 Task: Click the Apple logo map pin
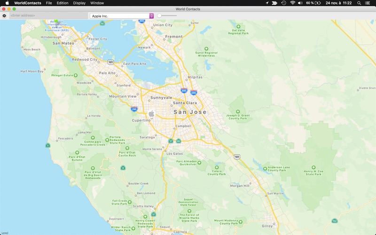pos(151,114)
